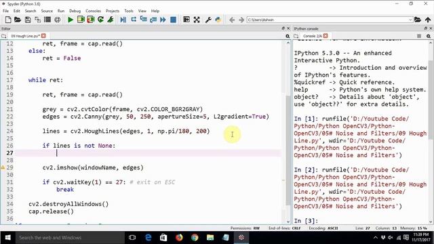Close the Console 2/A tab
The image size is (434, 244).
coord(325,36)
